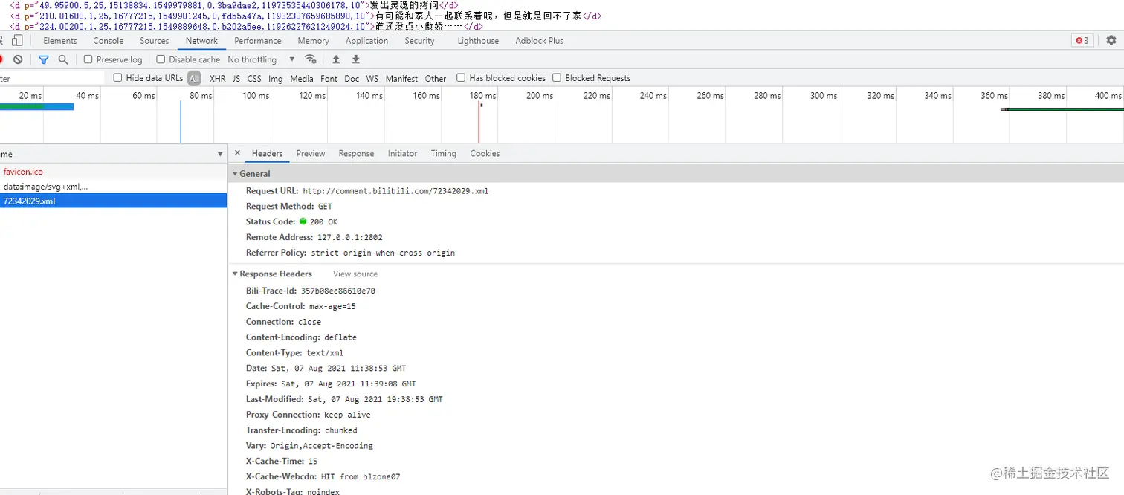
Task: Open network conditions wifi-gear icon
Action: (311, 59)
